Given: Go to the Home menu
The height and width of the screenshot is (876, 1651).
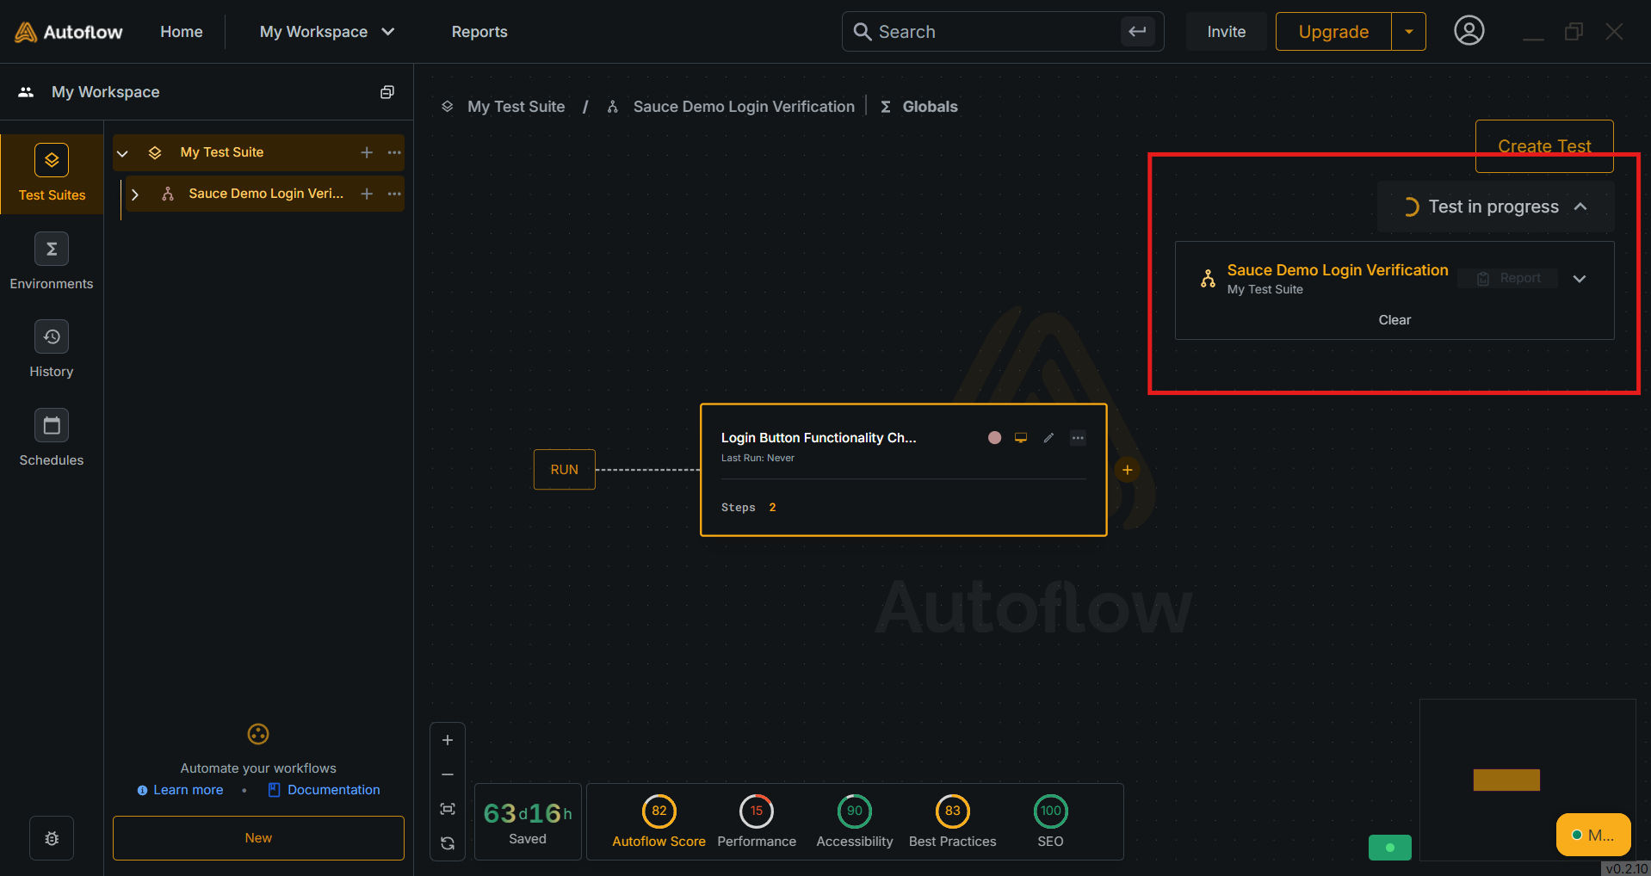Looking at the screenshot, I should click(182, 32).
